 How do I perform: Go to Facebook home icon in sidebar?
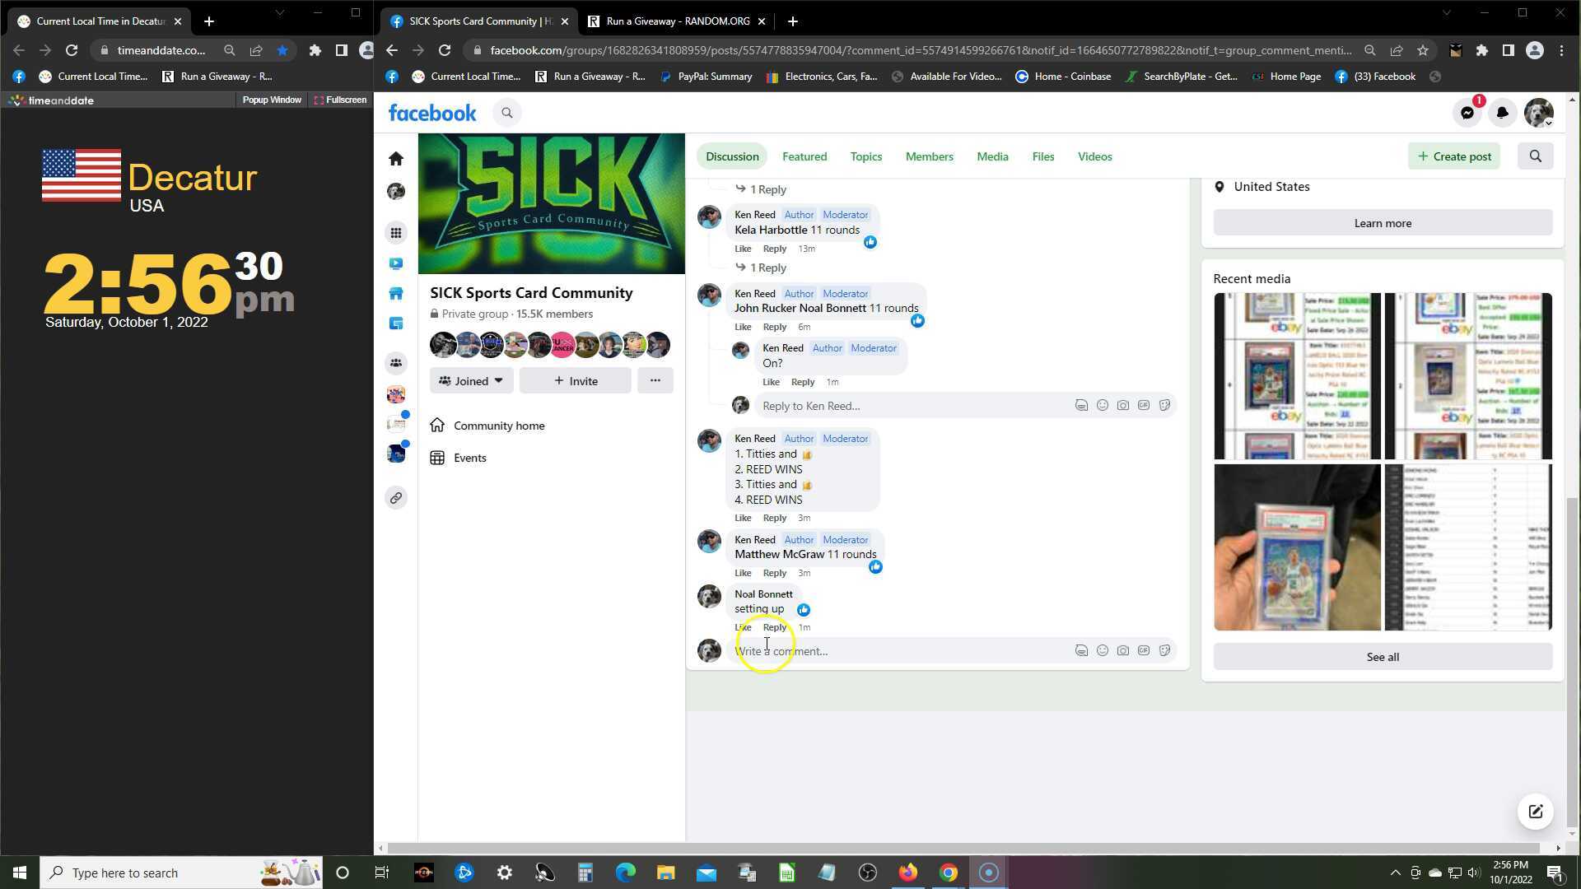click(x=396, y=158)
